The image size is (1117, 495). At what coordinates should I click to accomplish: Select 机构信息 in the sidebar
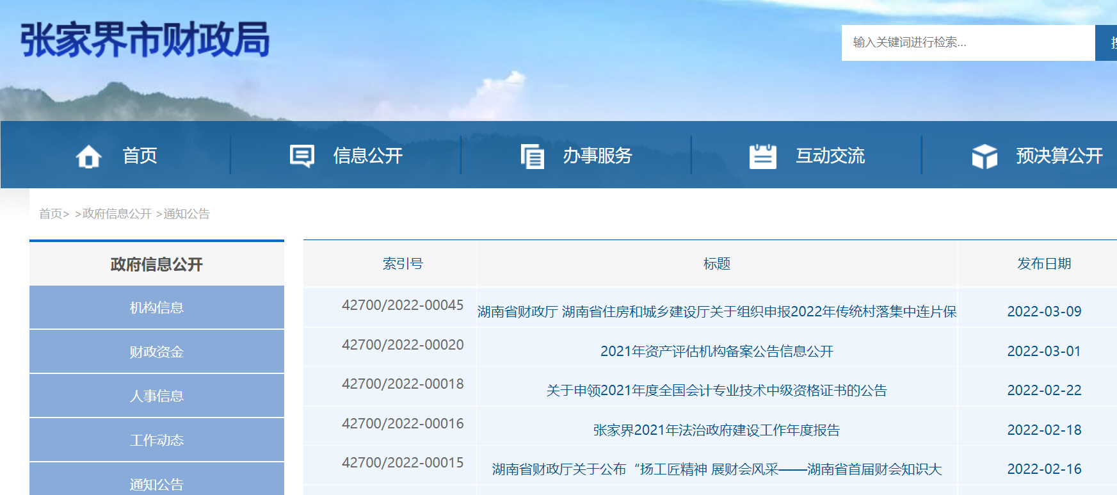point(157,308)
